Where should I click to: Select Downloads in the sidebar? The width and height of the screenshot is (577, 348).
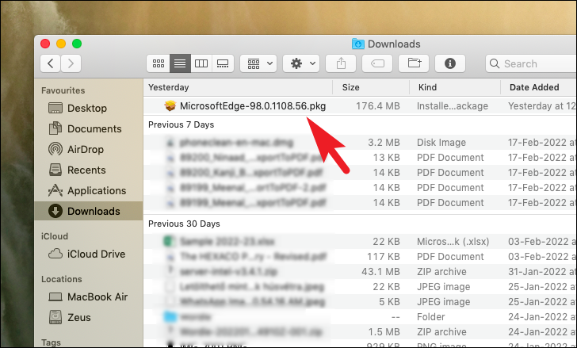(88, 211)
